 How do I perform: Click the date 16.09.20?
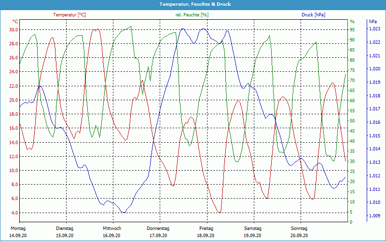(x=111, y=235)
